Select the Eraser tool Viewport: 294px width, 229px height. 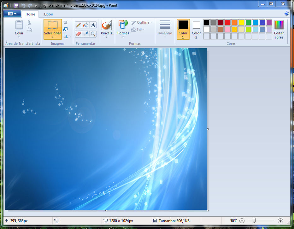click(x=78, y=34)
